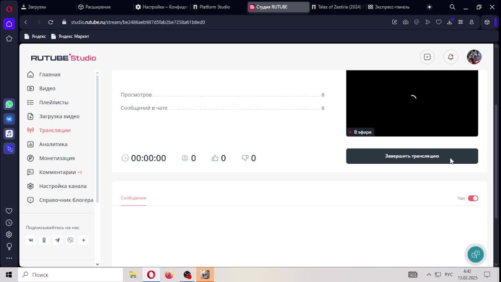Open the Windows Start menu

(9, 275)
